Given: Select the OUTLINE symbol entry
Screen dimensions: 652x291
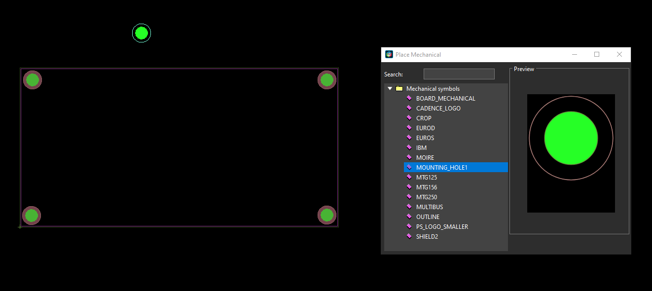Looking at the screenshot, I should pos(428,217).
